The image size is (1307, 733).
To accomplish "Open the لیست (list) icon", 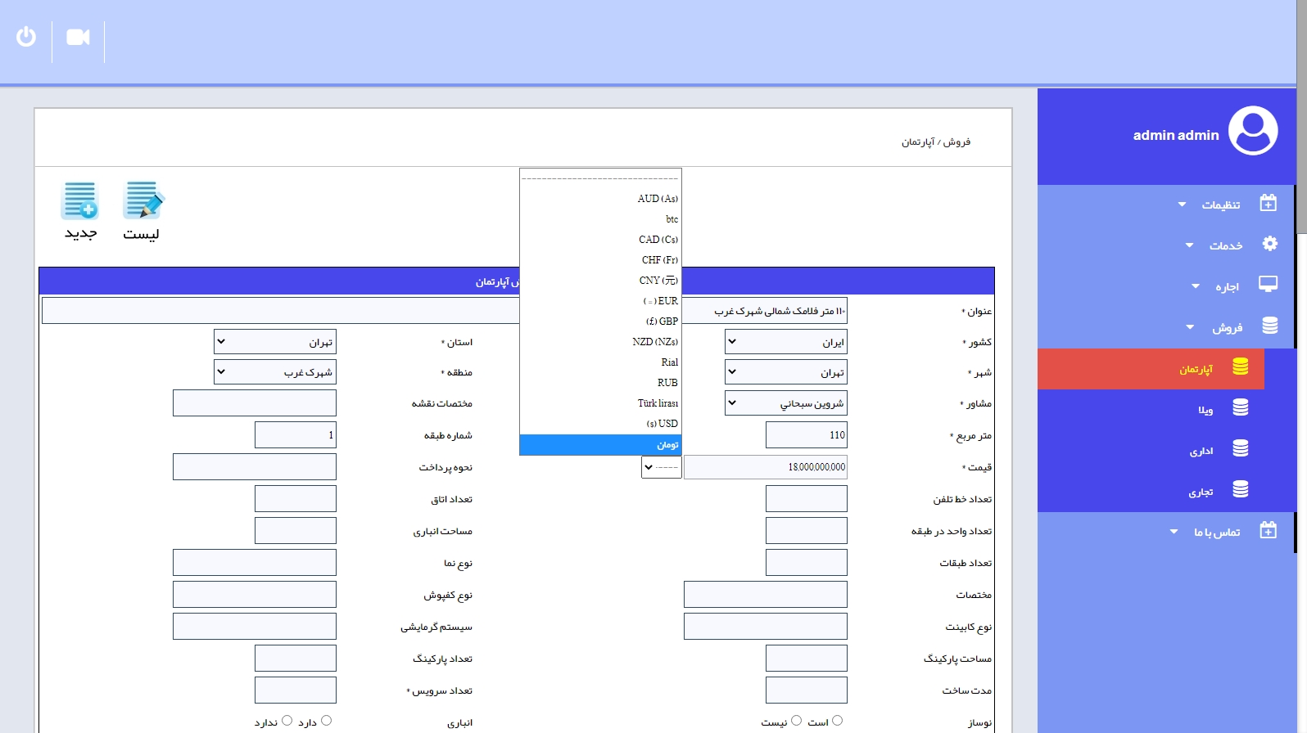I will pyautogui.click(x=142, y=201).
